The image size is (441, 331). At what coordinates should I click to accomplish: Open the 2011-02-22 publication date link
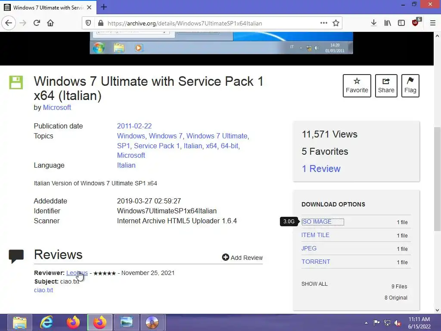(x=134, y=126)
